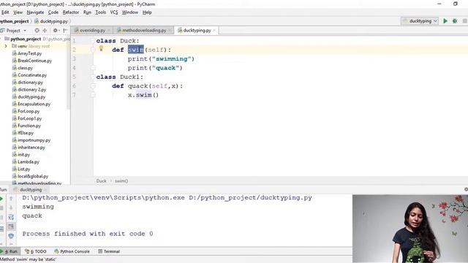Open the ducktyping run configuration dropdown
This screenshot has width=468, height=263.
pos(420,21)
